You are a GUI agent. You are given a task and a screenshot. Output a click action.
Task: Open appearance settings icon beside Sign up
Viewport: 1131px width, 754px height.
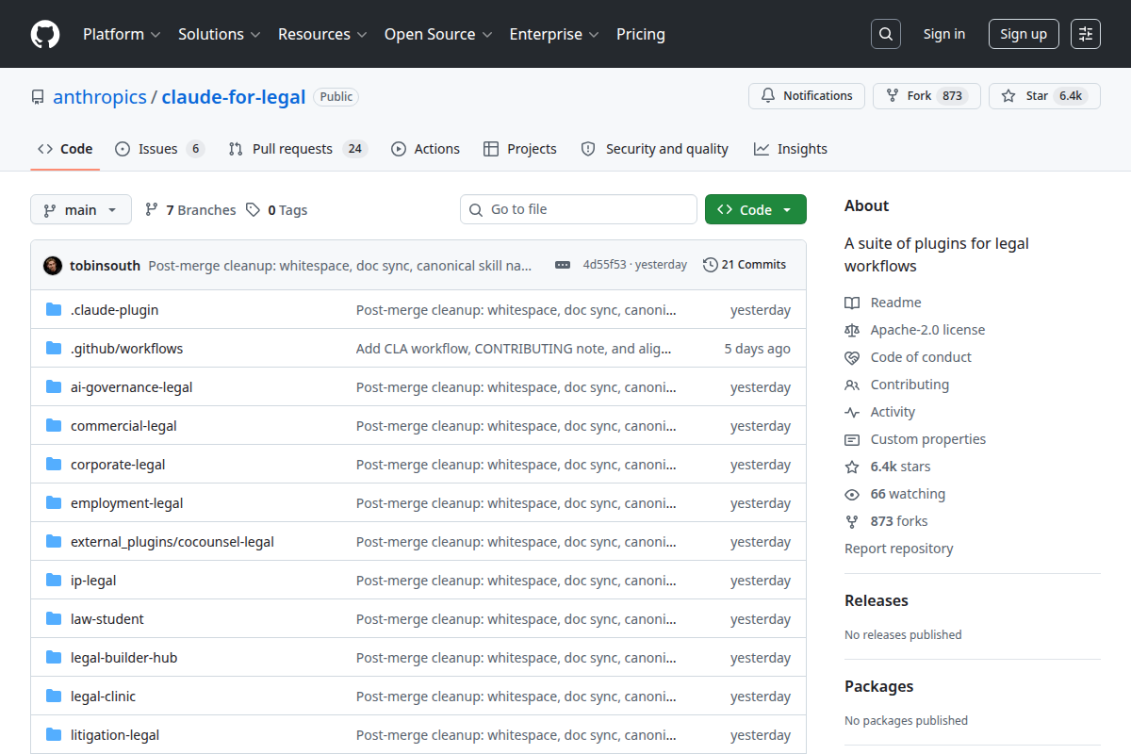1086,34
